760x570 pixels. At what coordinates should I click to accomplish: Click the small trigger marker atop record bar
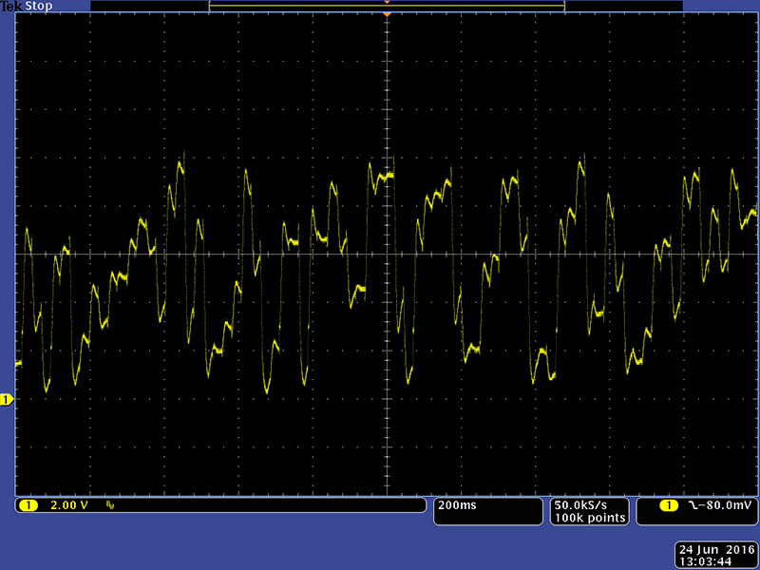tap(387, 3)
